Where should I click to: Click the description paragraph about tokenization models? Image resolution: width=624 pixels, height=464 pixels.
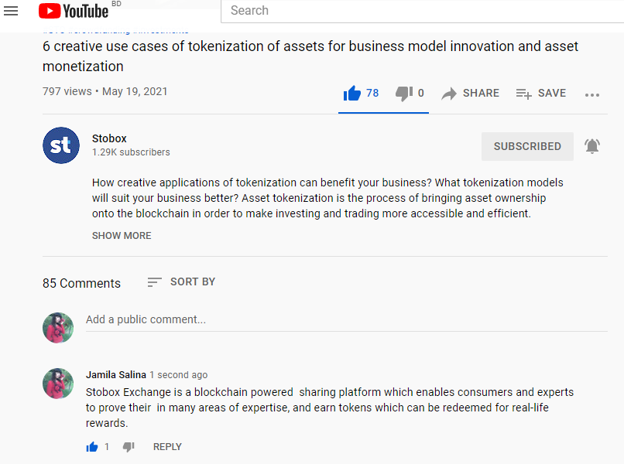point(327,198)
